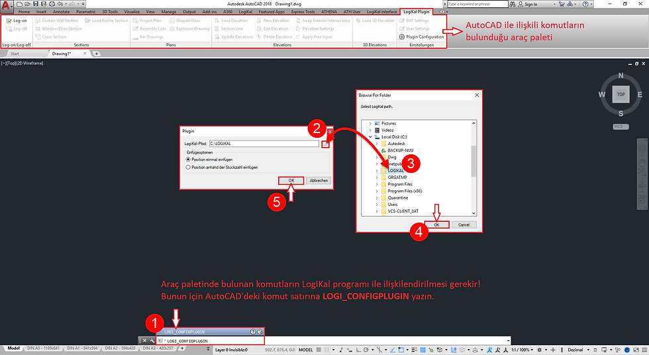
Task: Click Explosion Drawing ribbon command
Action: tap(189, 29)
